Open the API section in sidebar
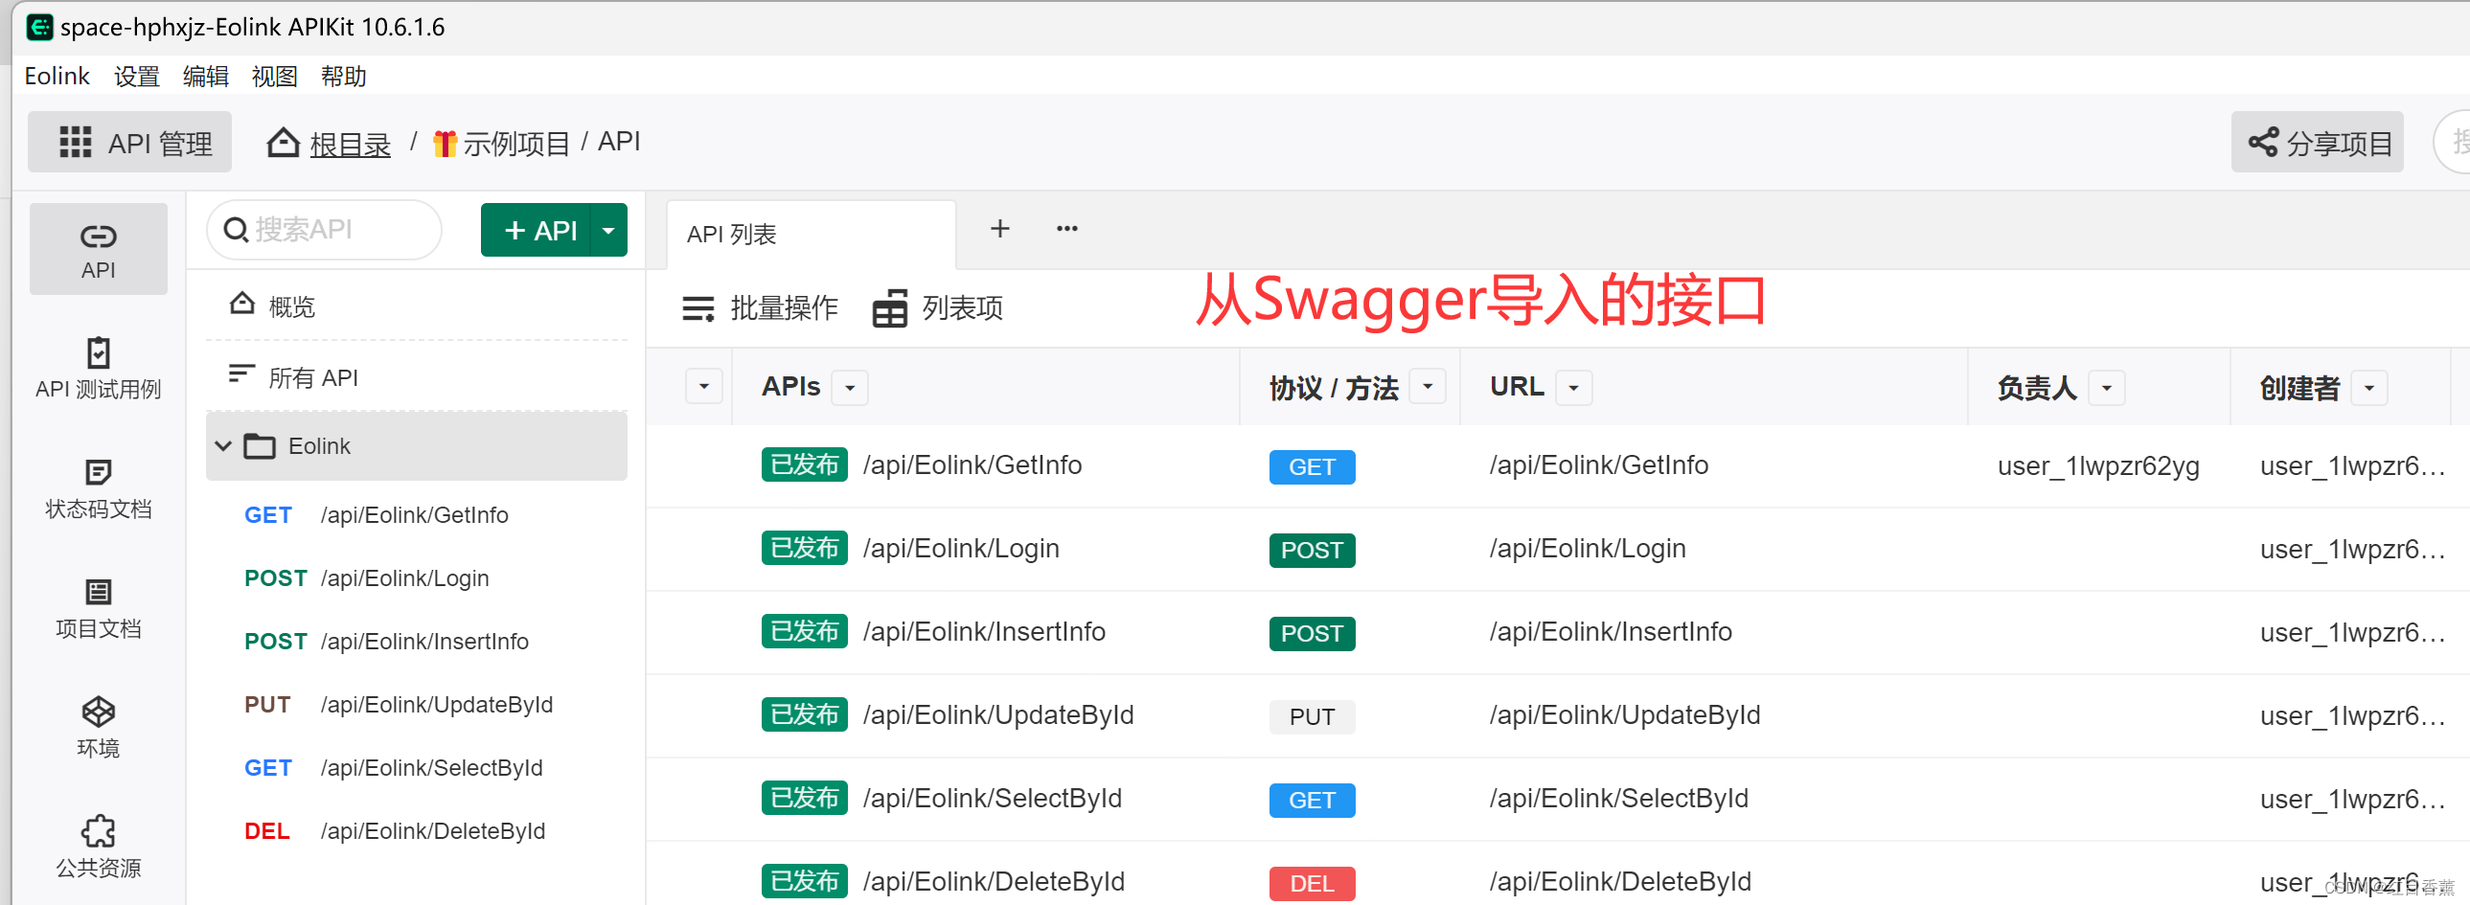Screen dimensions: 2470x905 pos(98,249)
